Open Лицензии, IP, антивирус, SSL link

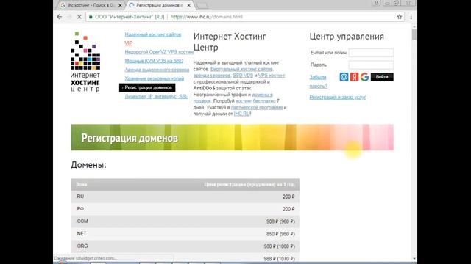point(156,96)
